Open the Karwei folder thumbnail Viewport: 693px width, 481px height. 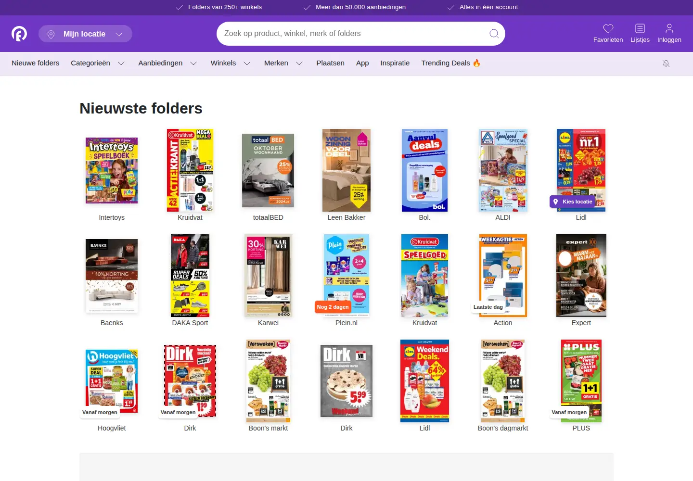(x=268, y=276)
